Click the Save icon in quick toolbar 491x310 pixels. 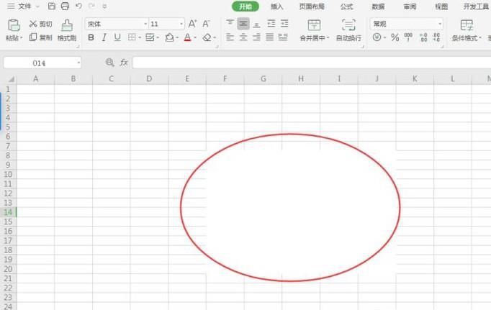pos(52,6)
